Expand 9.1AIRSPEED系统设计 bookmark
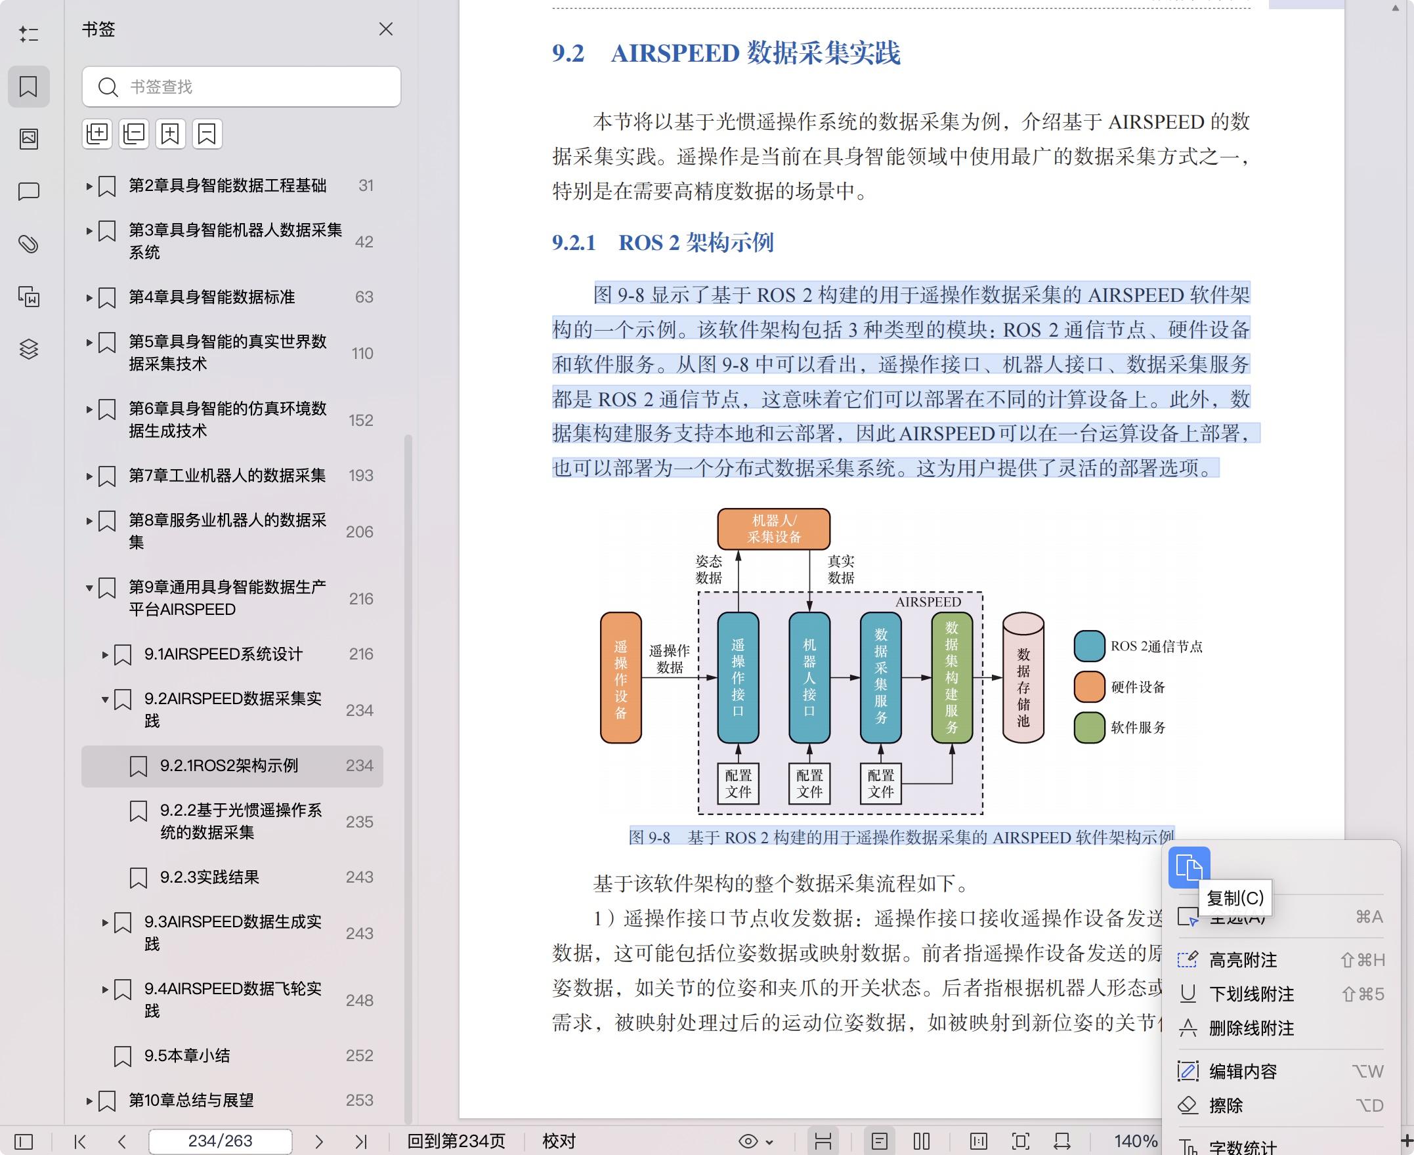The height and width of the screenshot is (1155, 1414). tap(105, 655)
